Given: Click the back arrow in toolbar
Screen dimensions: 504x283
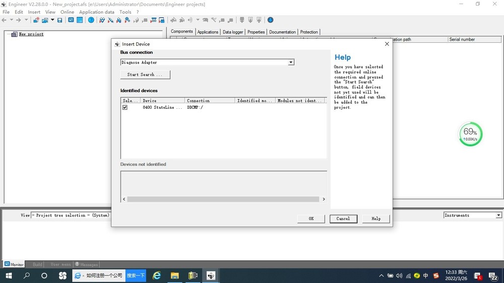Looking at the screenshot, I should point(5,20).
